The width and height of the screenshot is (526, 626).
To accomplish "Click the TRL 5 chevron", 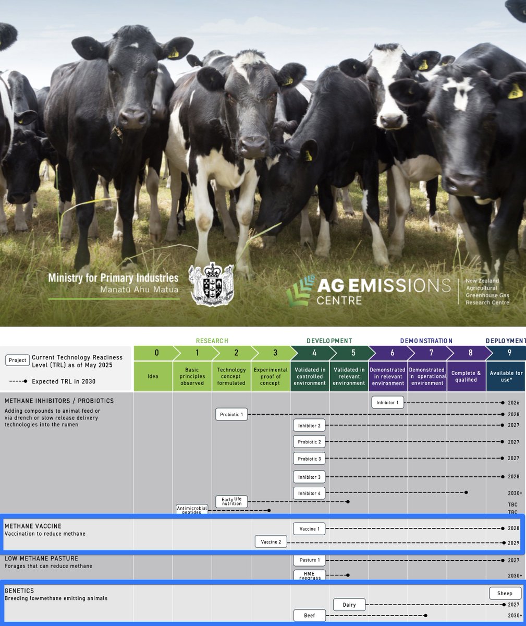I will [x=353, y=353].
